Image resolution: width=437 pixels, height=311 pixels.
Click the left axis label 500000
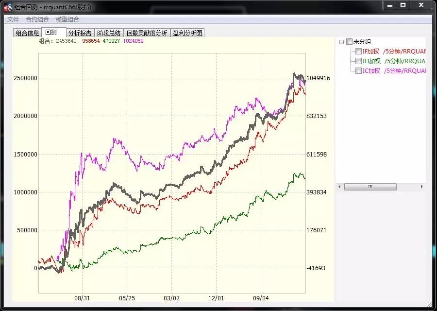coord(27,230)
